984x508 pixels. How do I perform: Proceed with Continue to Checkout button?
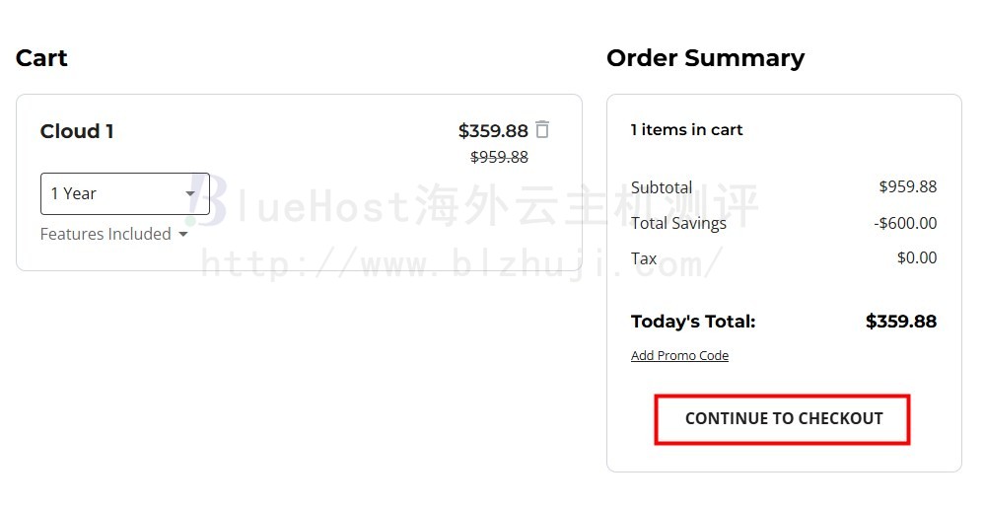[783, 419]
